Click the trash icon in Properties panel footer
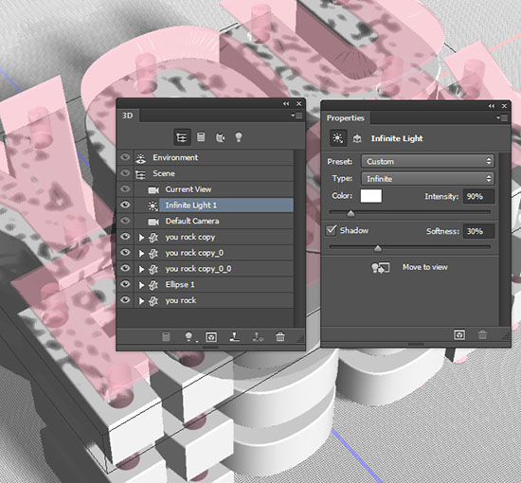 pyautogui.click(x=482, y=334)
